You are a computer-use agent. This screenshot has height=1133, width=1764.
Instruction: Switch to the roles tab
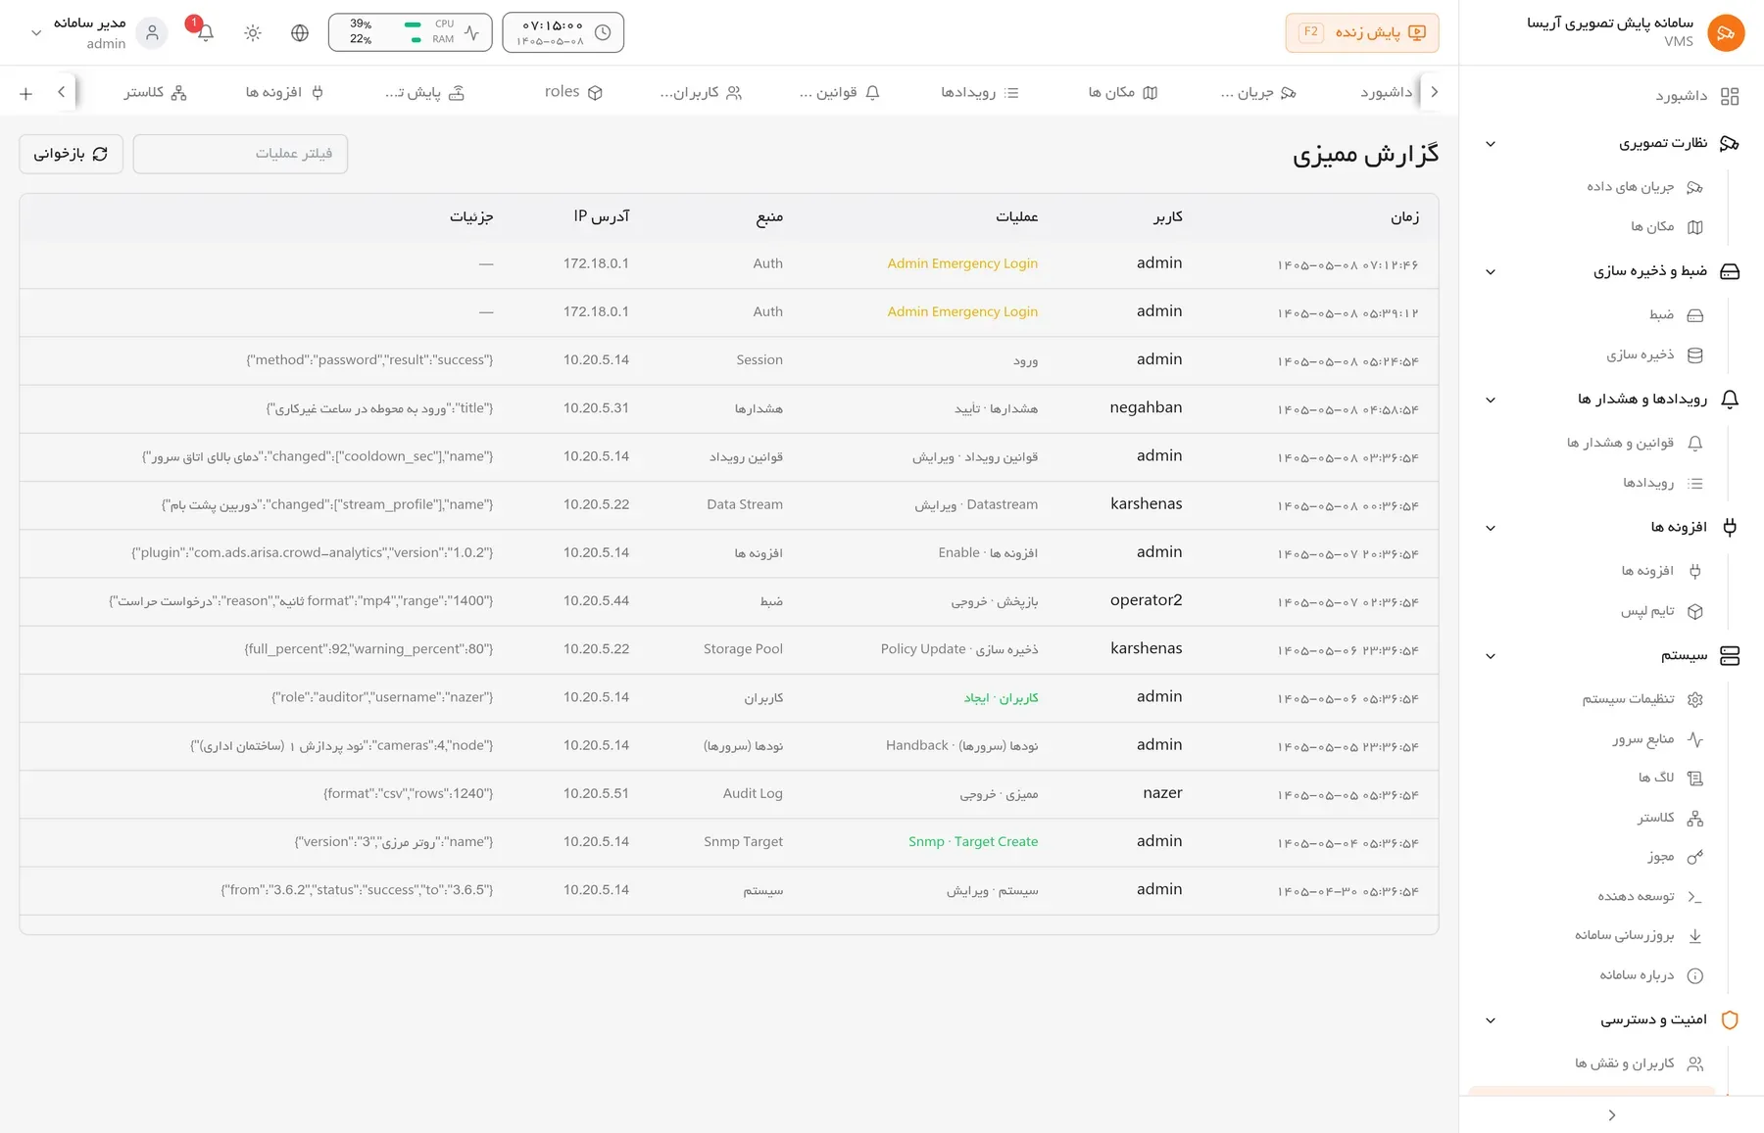573,92
